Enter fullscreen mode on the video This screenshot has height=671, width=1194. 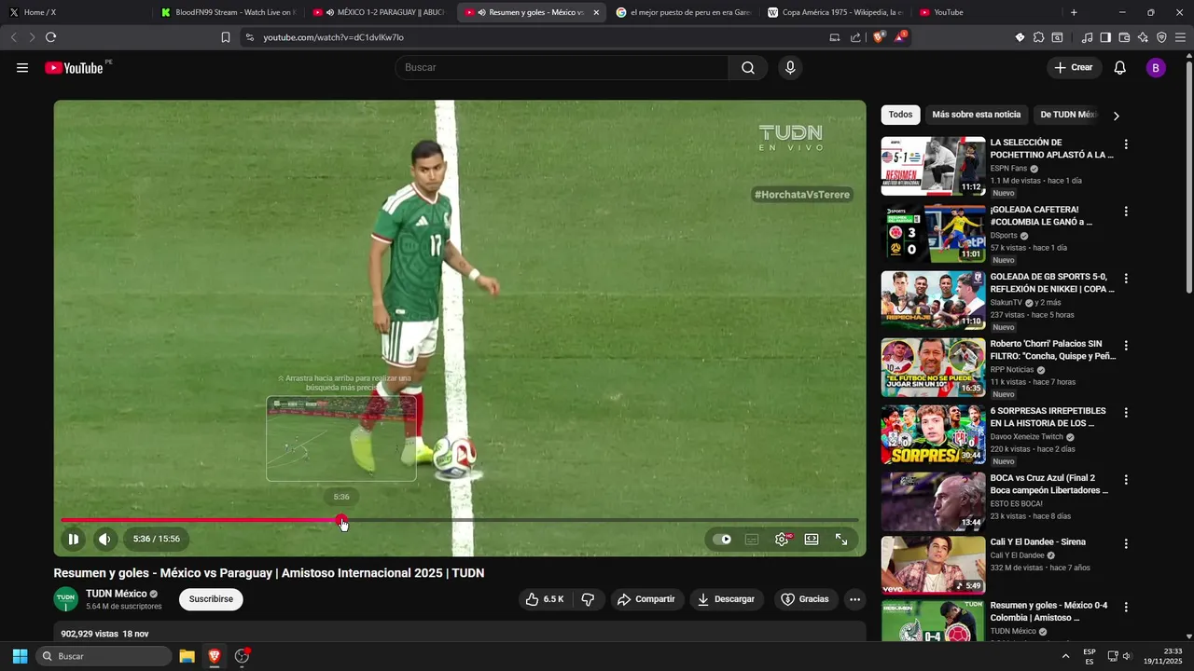(x=841, y=539)
